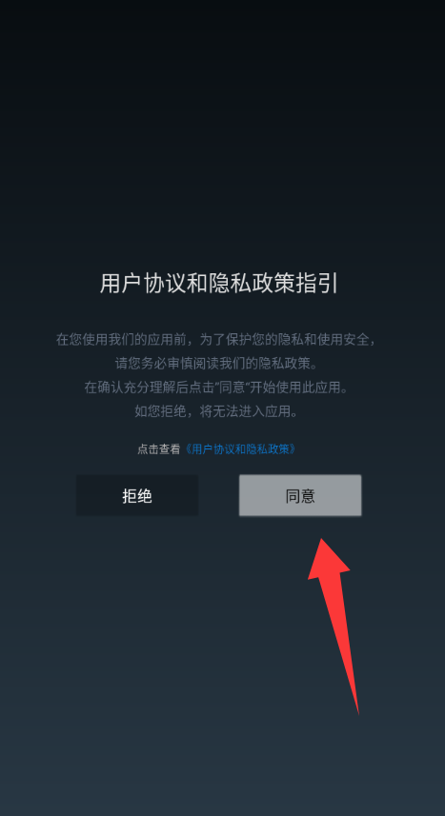Click the line starting with 在确认充分理解后
445x816 pixels.
(x=216, y=388)
